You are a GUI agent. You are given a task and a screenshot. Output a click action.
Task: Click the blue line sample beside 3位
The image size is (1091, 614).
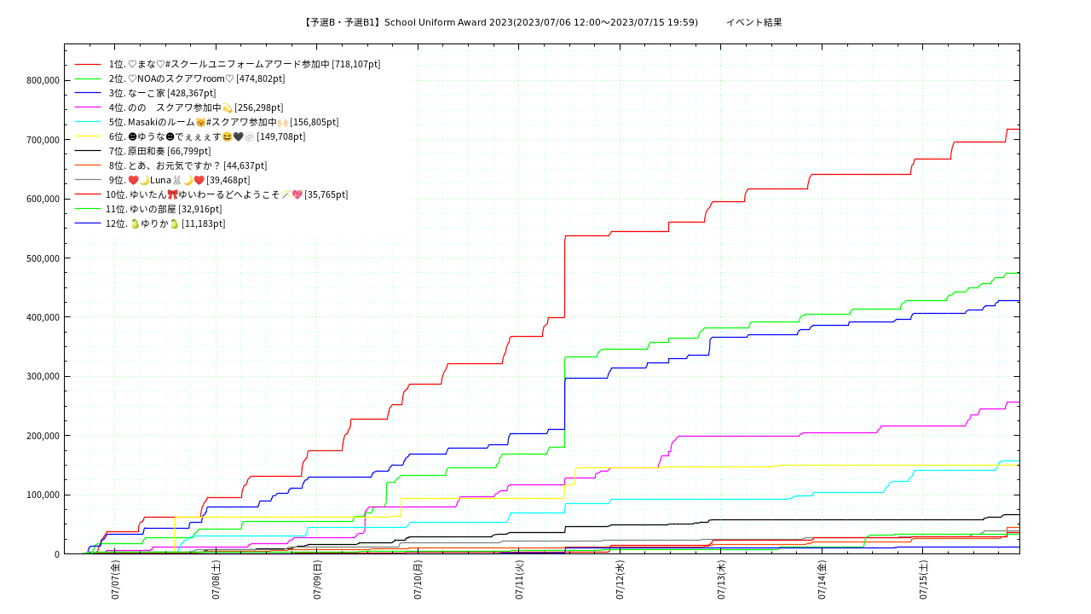point(88,93)
